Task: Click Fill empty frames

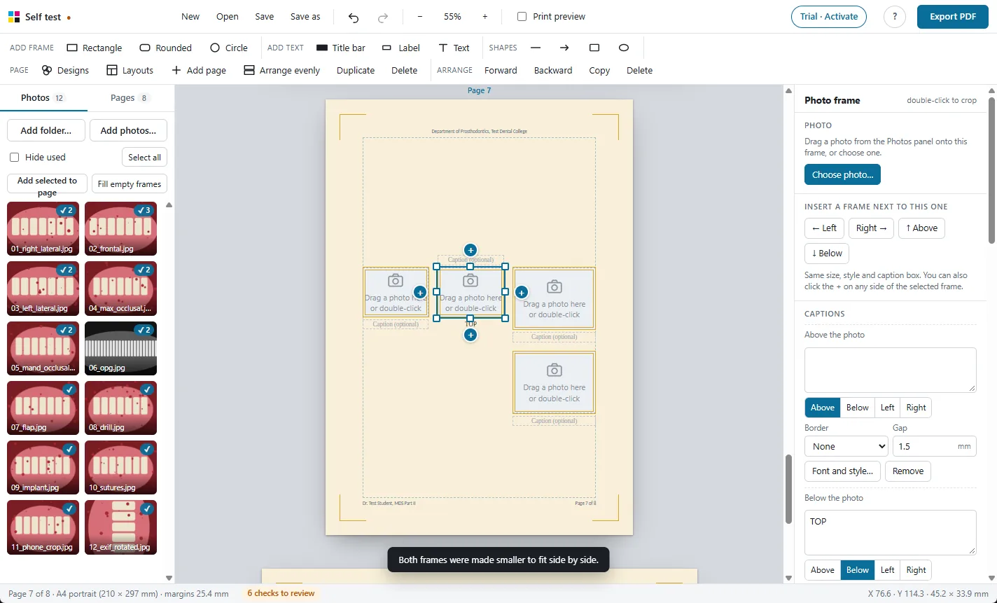Action: (x=130, y=183)
